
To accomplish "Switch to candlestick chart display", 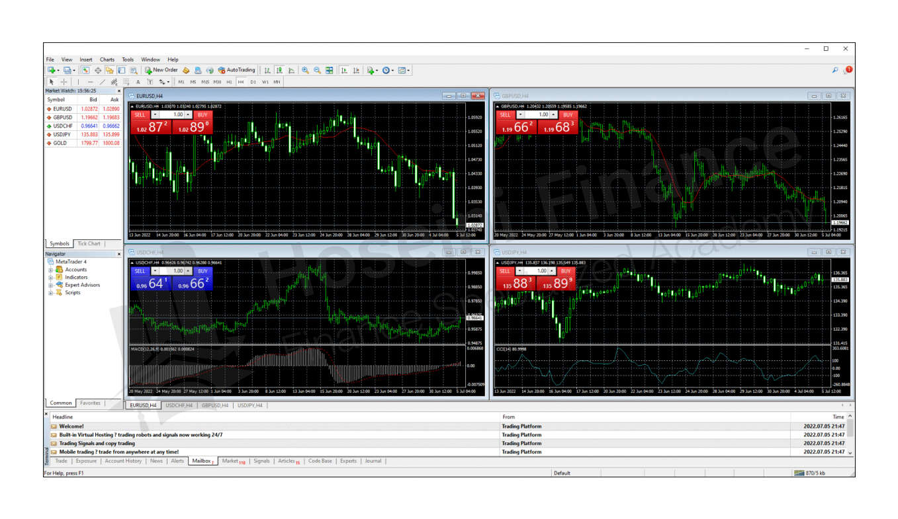I will coord(279,70).
